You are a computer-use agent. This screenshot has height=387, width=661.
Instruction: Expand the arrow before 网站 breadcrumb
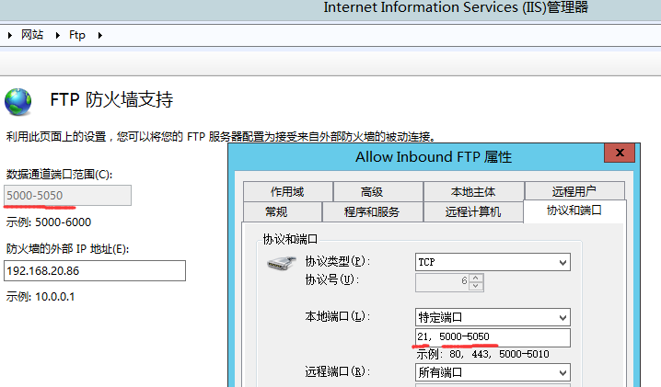pyautogui.click(x=10, y=35)
